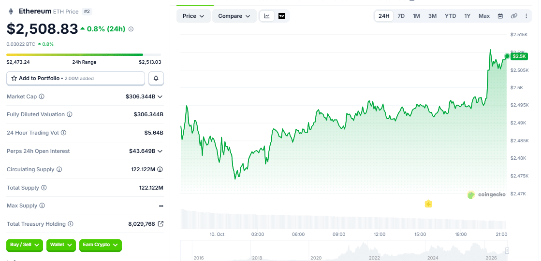Screen dimensions: 541x261
Task: Expand Perps 24h Open Interest chevron
Action: [160, 151]
